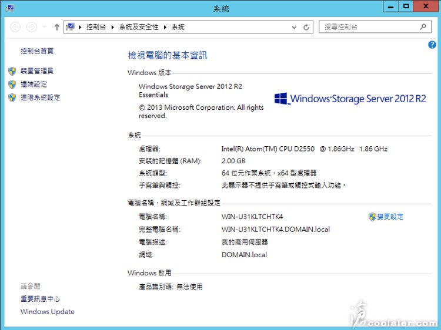Expand the arrow before 控制台 breadcrumb
The image size is (441, 330).
[80, 27]
